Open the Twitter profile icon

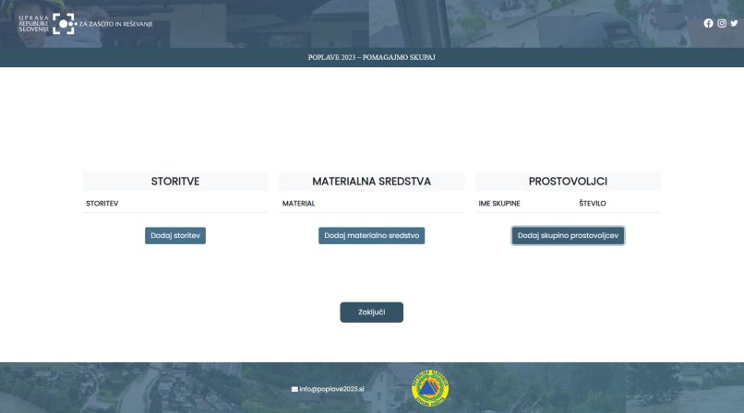(x=734, y=23)
